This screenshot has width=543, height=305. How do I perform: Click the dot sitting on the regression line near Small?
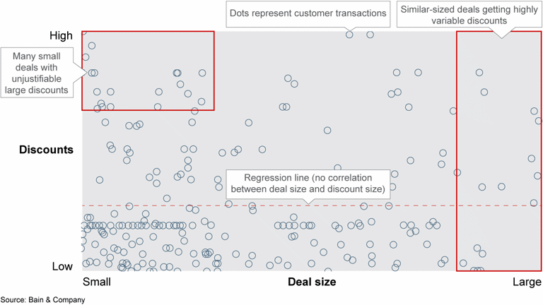(x=129, y=206)
